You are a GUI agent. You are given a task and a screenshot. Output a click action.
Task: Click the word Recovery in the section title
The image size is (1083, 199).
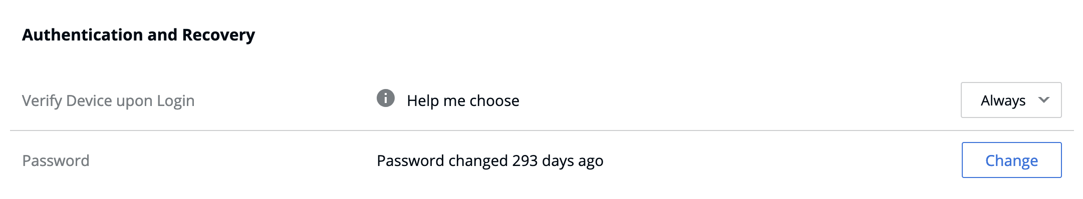[218, 35]
